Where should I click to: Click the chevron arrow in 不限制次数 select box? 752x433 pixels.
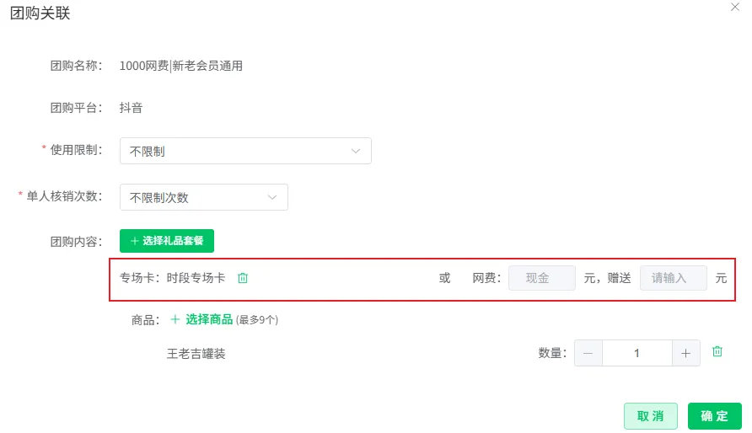click(x=272, y=197)
